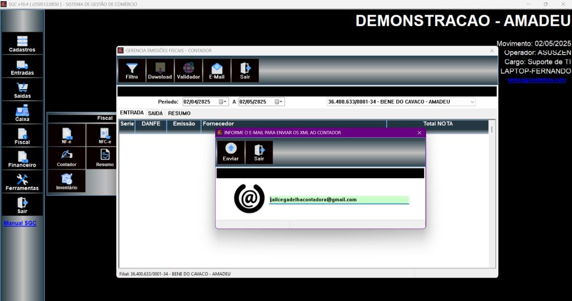Open the Entradas truck icon

tap(22, 67)
